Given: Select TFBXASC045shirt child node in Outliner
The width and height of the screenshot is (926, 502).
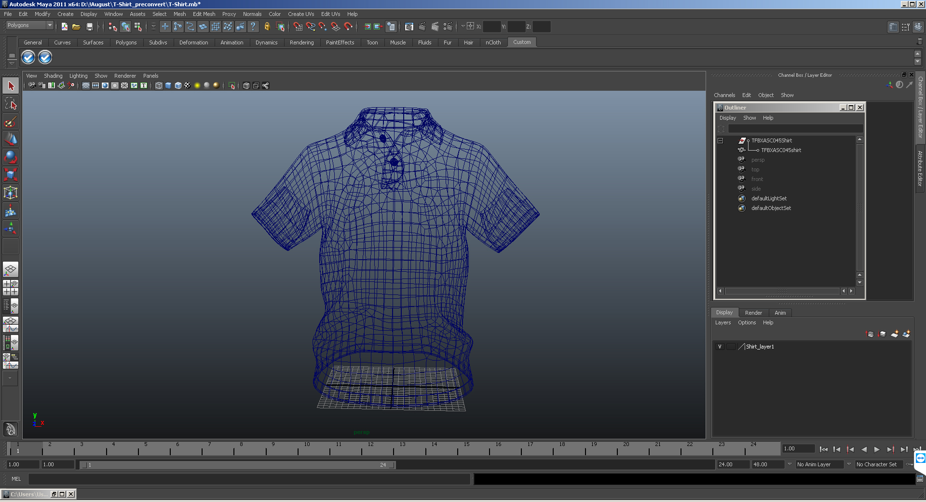Looking at the screenshot, I should (x=781, y=150).
